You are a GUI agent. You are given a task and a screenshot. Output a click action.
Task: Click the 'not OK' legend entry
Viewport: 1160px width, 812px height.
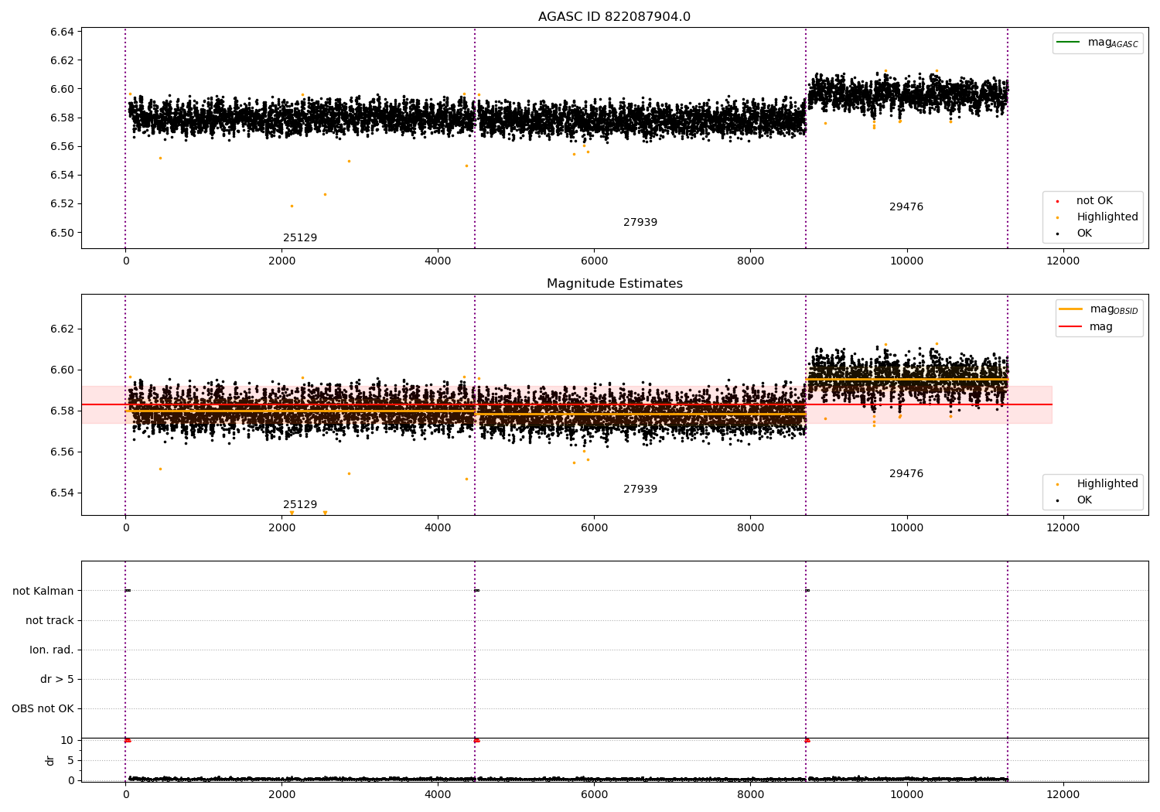click(1084, 201)
